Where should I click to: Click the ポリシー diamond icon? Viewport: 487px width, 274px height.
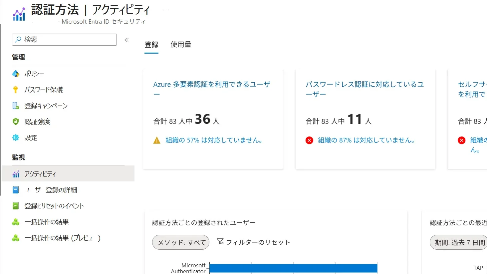click(x=16, y=74)
